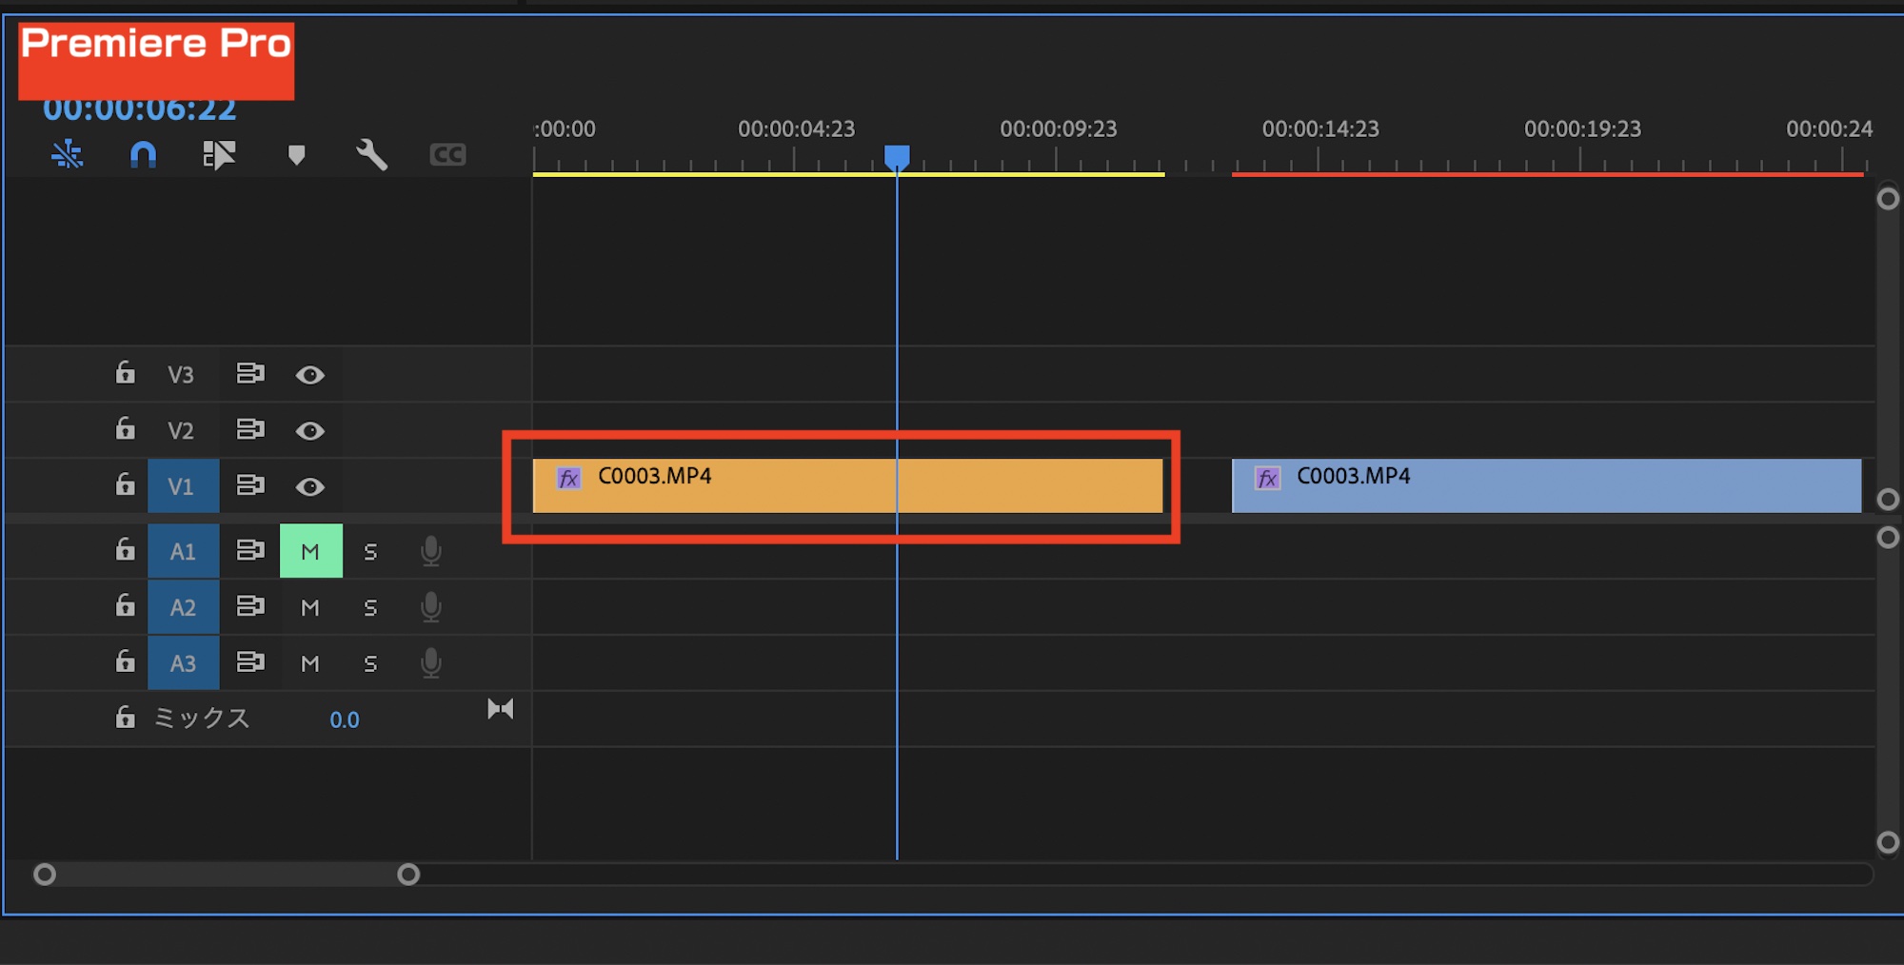Viewport: 1904px width, 965px height.
Task: Solo track A2
Action: [370, 608]
